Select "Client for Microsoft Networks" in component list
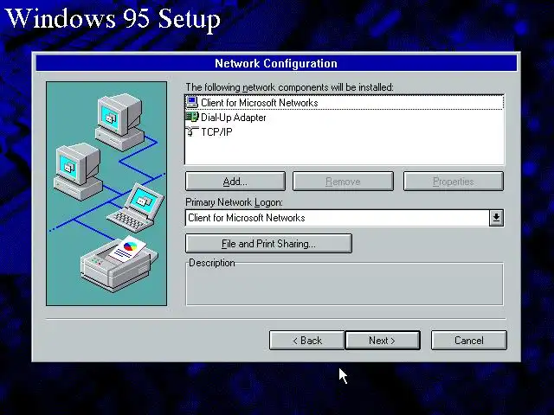The height and width of the screenshot is (415, 554). (x=345, y=102)
